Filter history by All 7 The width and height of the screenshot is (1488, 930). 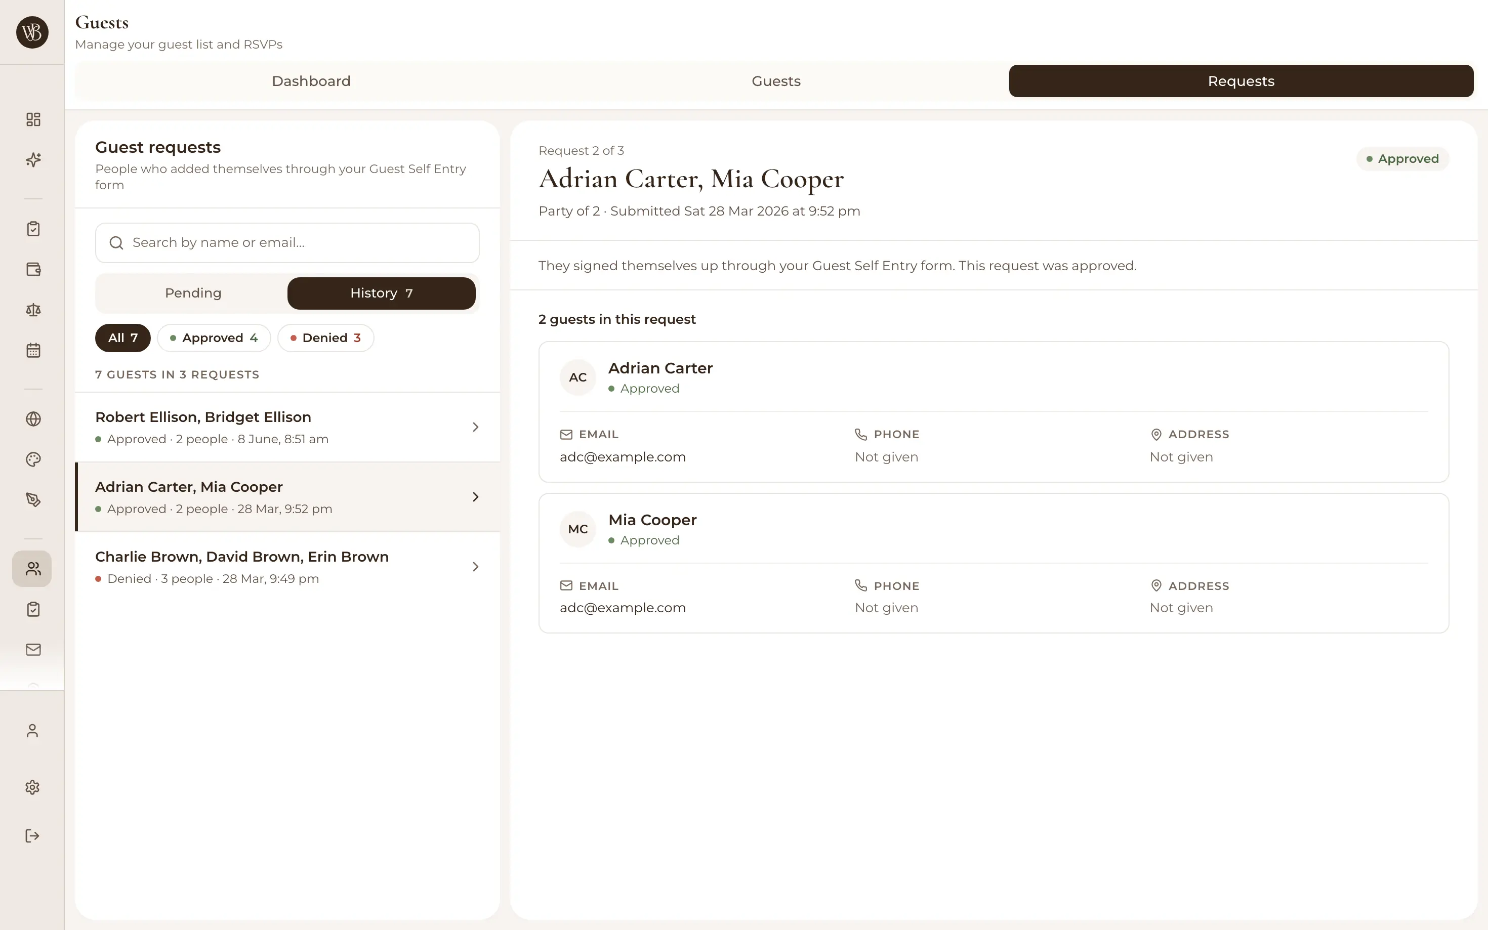(x=123, y=337)
